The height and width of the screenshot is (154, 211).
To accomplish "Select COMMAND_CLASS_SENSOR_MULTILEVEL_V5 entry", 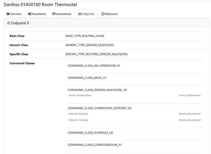I will coord(97,90).
